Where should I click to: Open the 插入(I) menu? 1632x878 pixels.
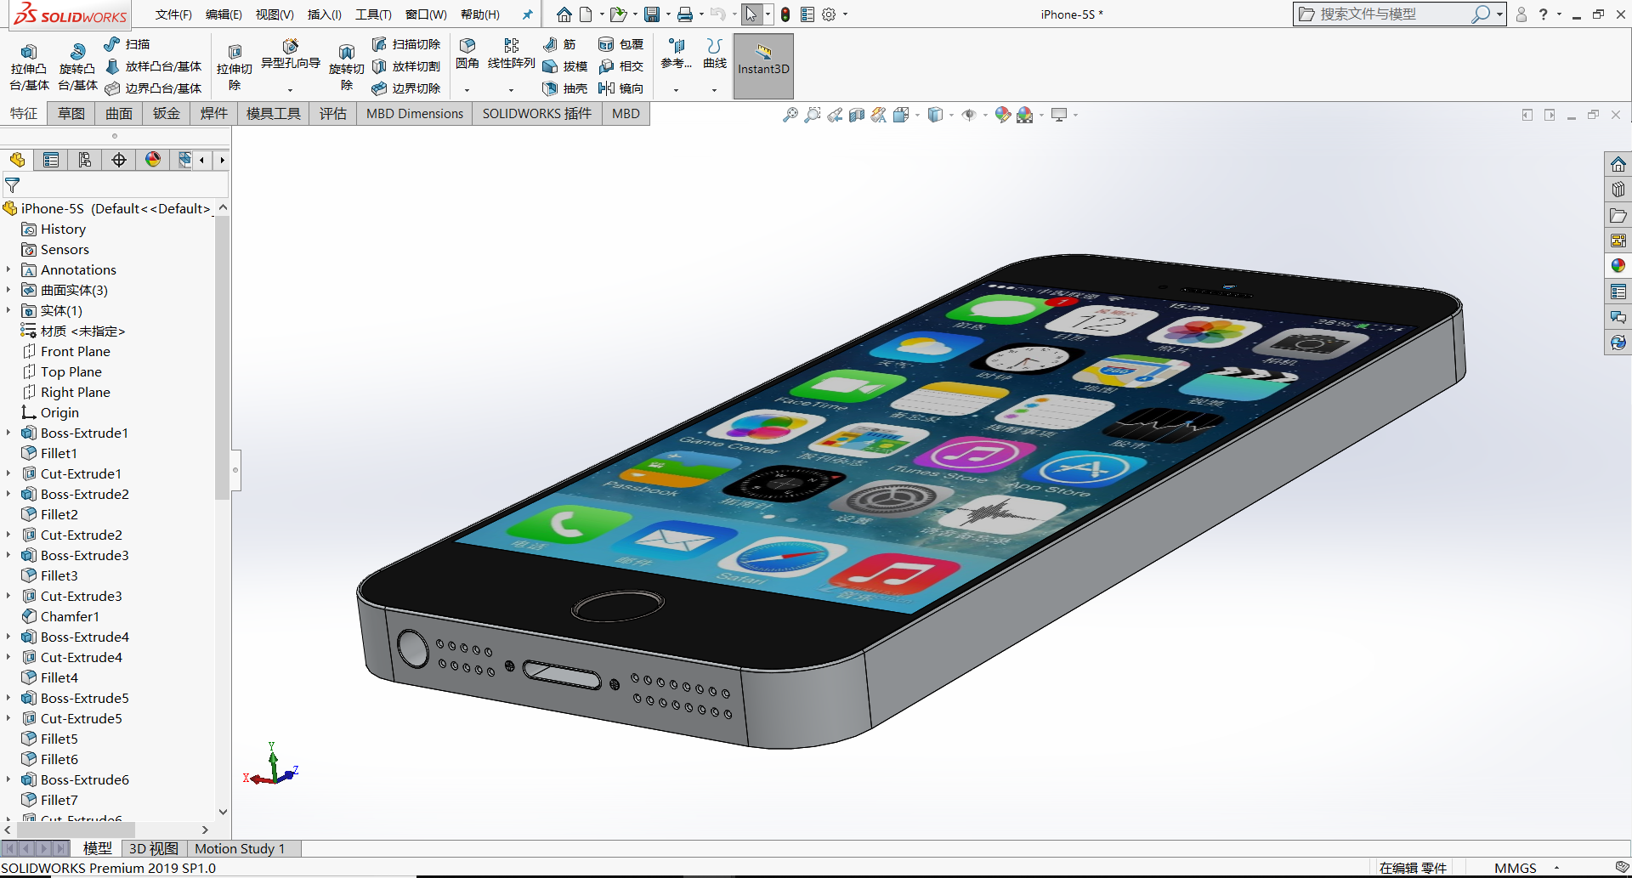[x=324, y=14]
